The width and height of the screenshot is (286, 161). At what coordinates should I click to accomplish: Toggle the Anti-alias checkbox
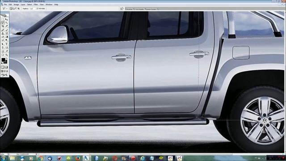(x=38, y=8)
